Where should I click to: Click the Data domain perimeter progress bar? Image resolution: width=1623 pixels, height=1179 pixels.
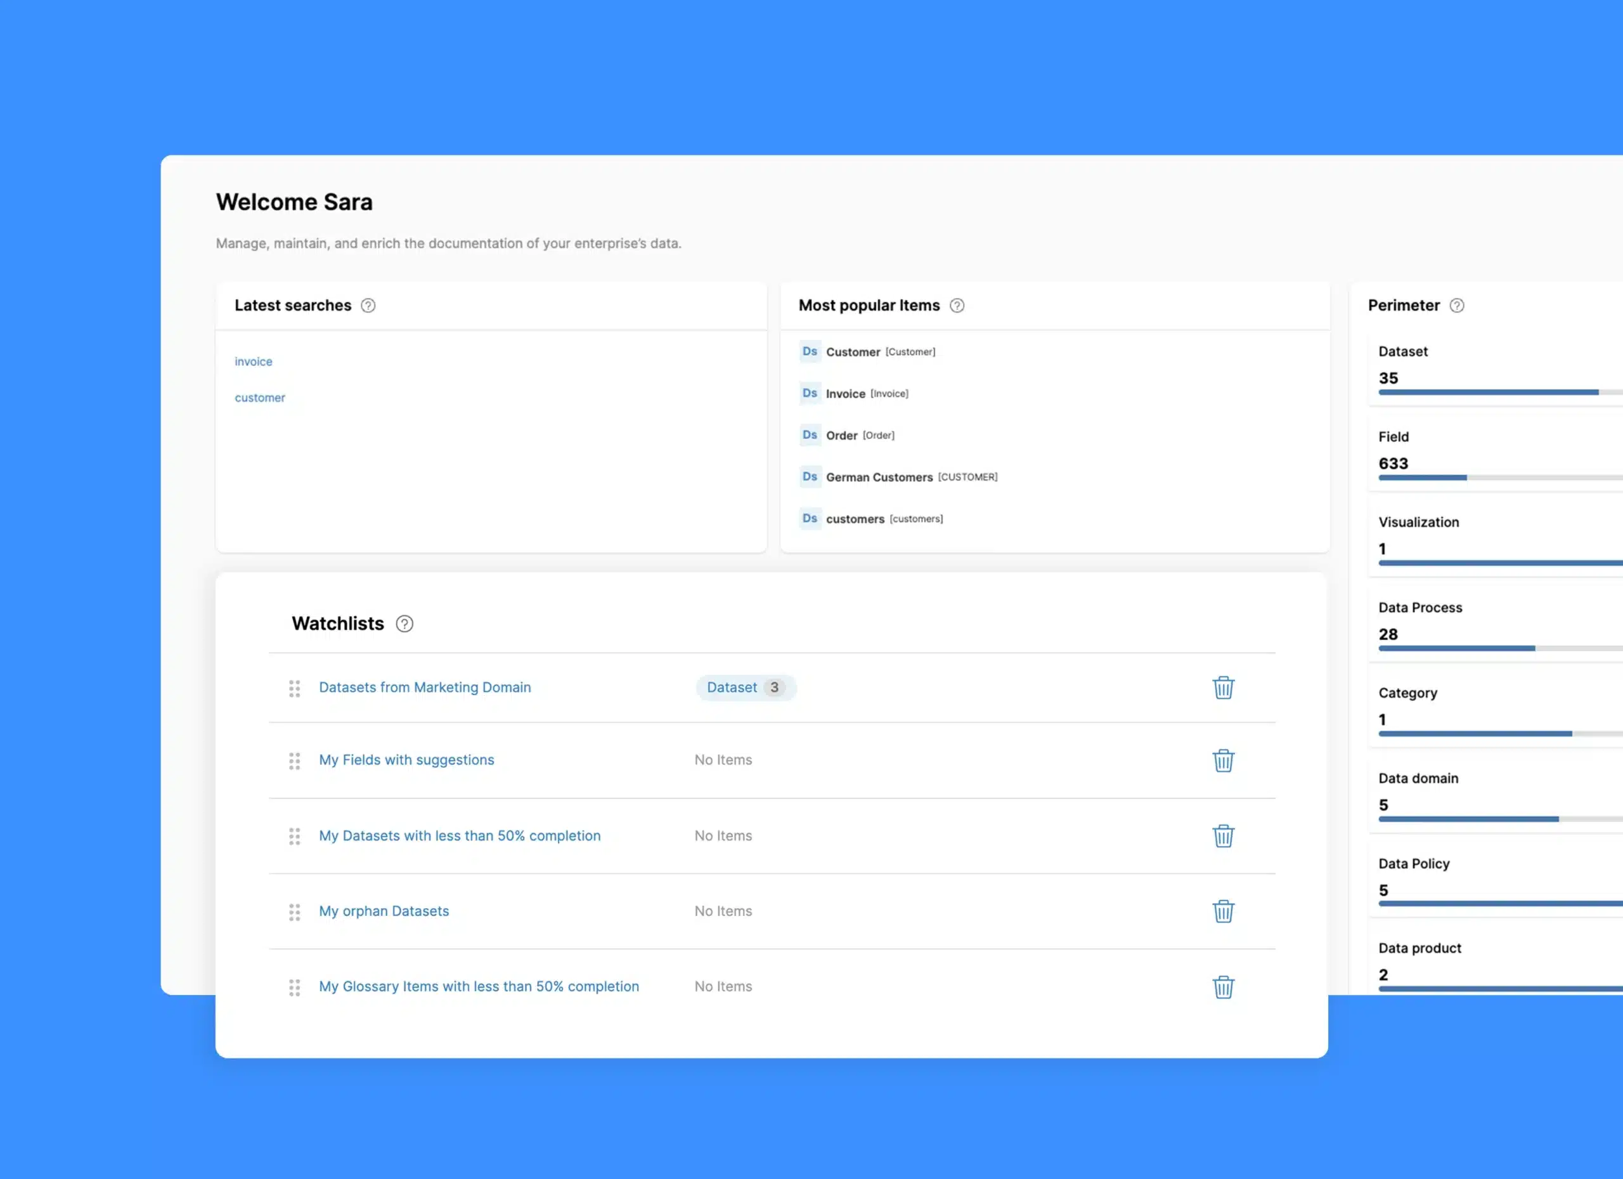(1501, 819)
